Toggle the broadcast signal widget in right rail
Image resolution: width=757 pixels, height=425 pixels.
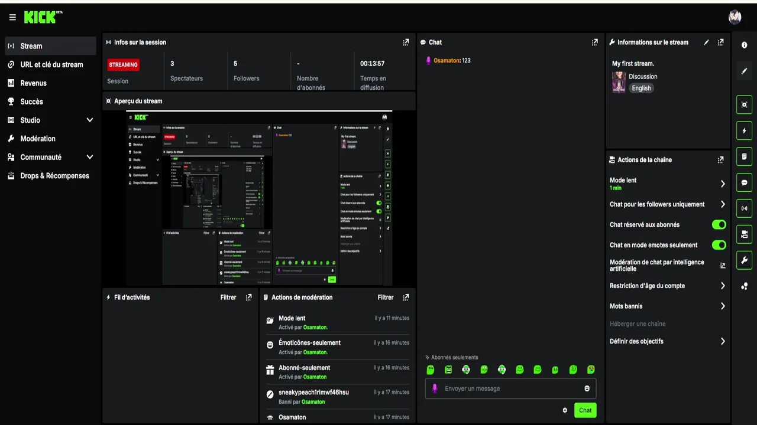click(744, 208)
